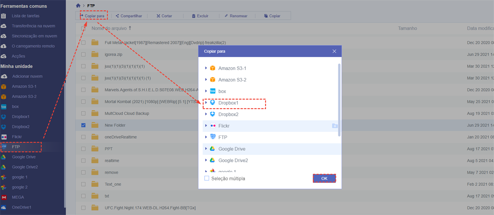Click Copiar toolbar button

[272, 16]
